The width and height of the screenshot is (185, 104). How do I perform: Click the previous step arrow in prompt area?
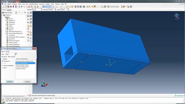coord(28,95)
